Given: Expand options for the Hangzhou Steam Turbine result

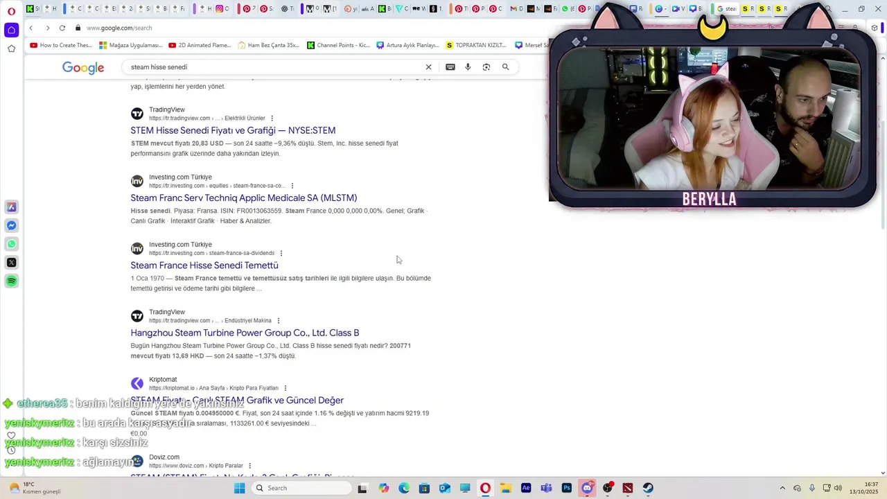Looking at the screenshot, I should click(x=279, y=321).
